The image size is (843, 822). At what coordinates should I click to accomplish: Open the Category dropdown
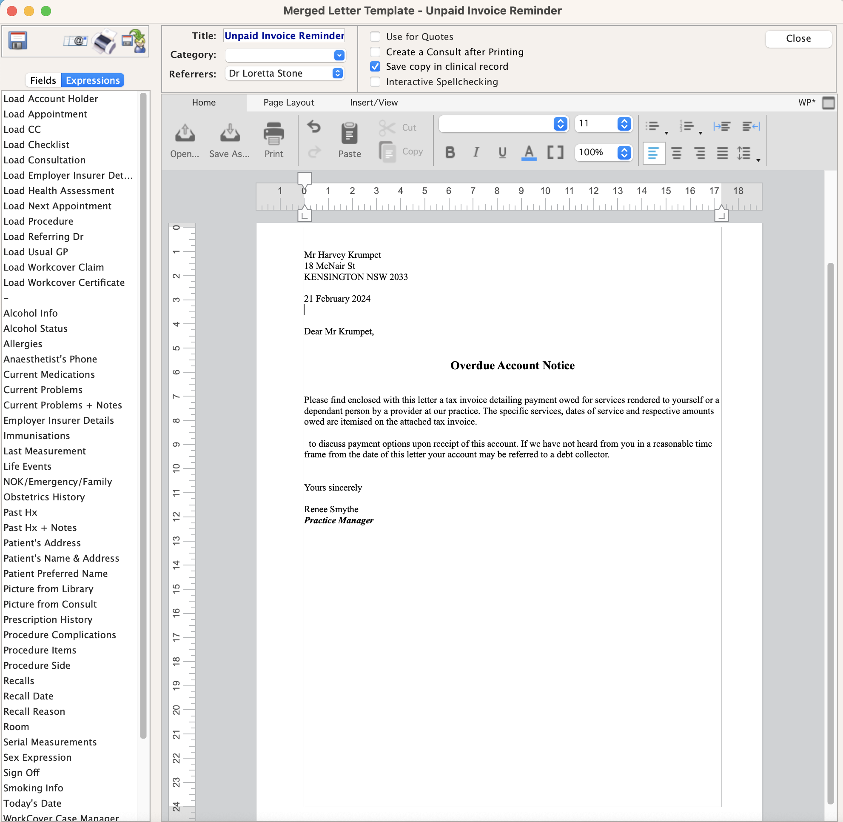coord(339,55)
